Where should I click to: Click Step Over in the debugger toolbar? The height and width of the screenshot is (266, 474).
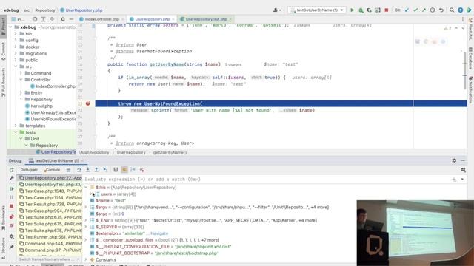click(x=79, y=170)
